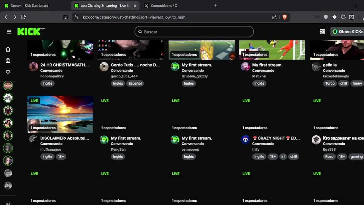The image size is (364, 205).
Task: Click the Inglés tag on KyngSan's stream
Action: pyautogui.click(x=118, y=157)
